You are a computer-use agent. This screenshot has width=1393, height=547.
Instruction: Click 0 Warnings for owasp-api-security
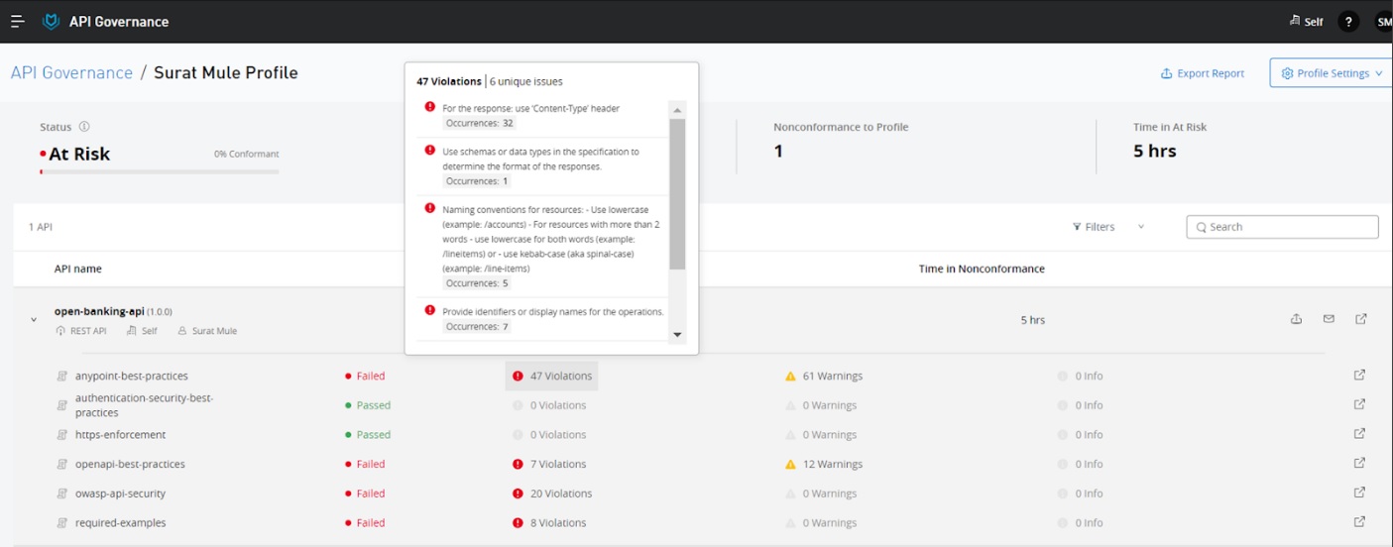click(821, 493)
